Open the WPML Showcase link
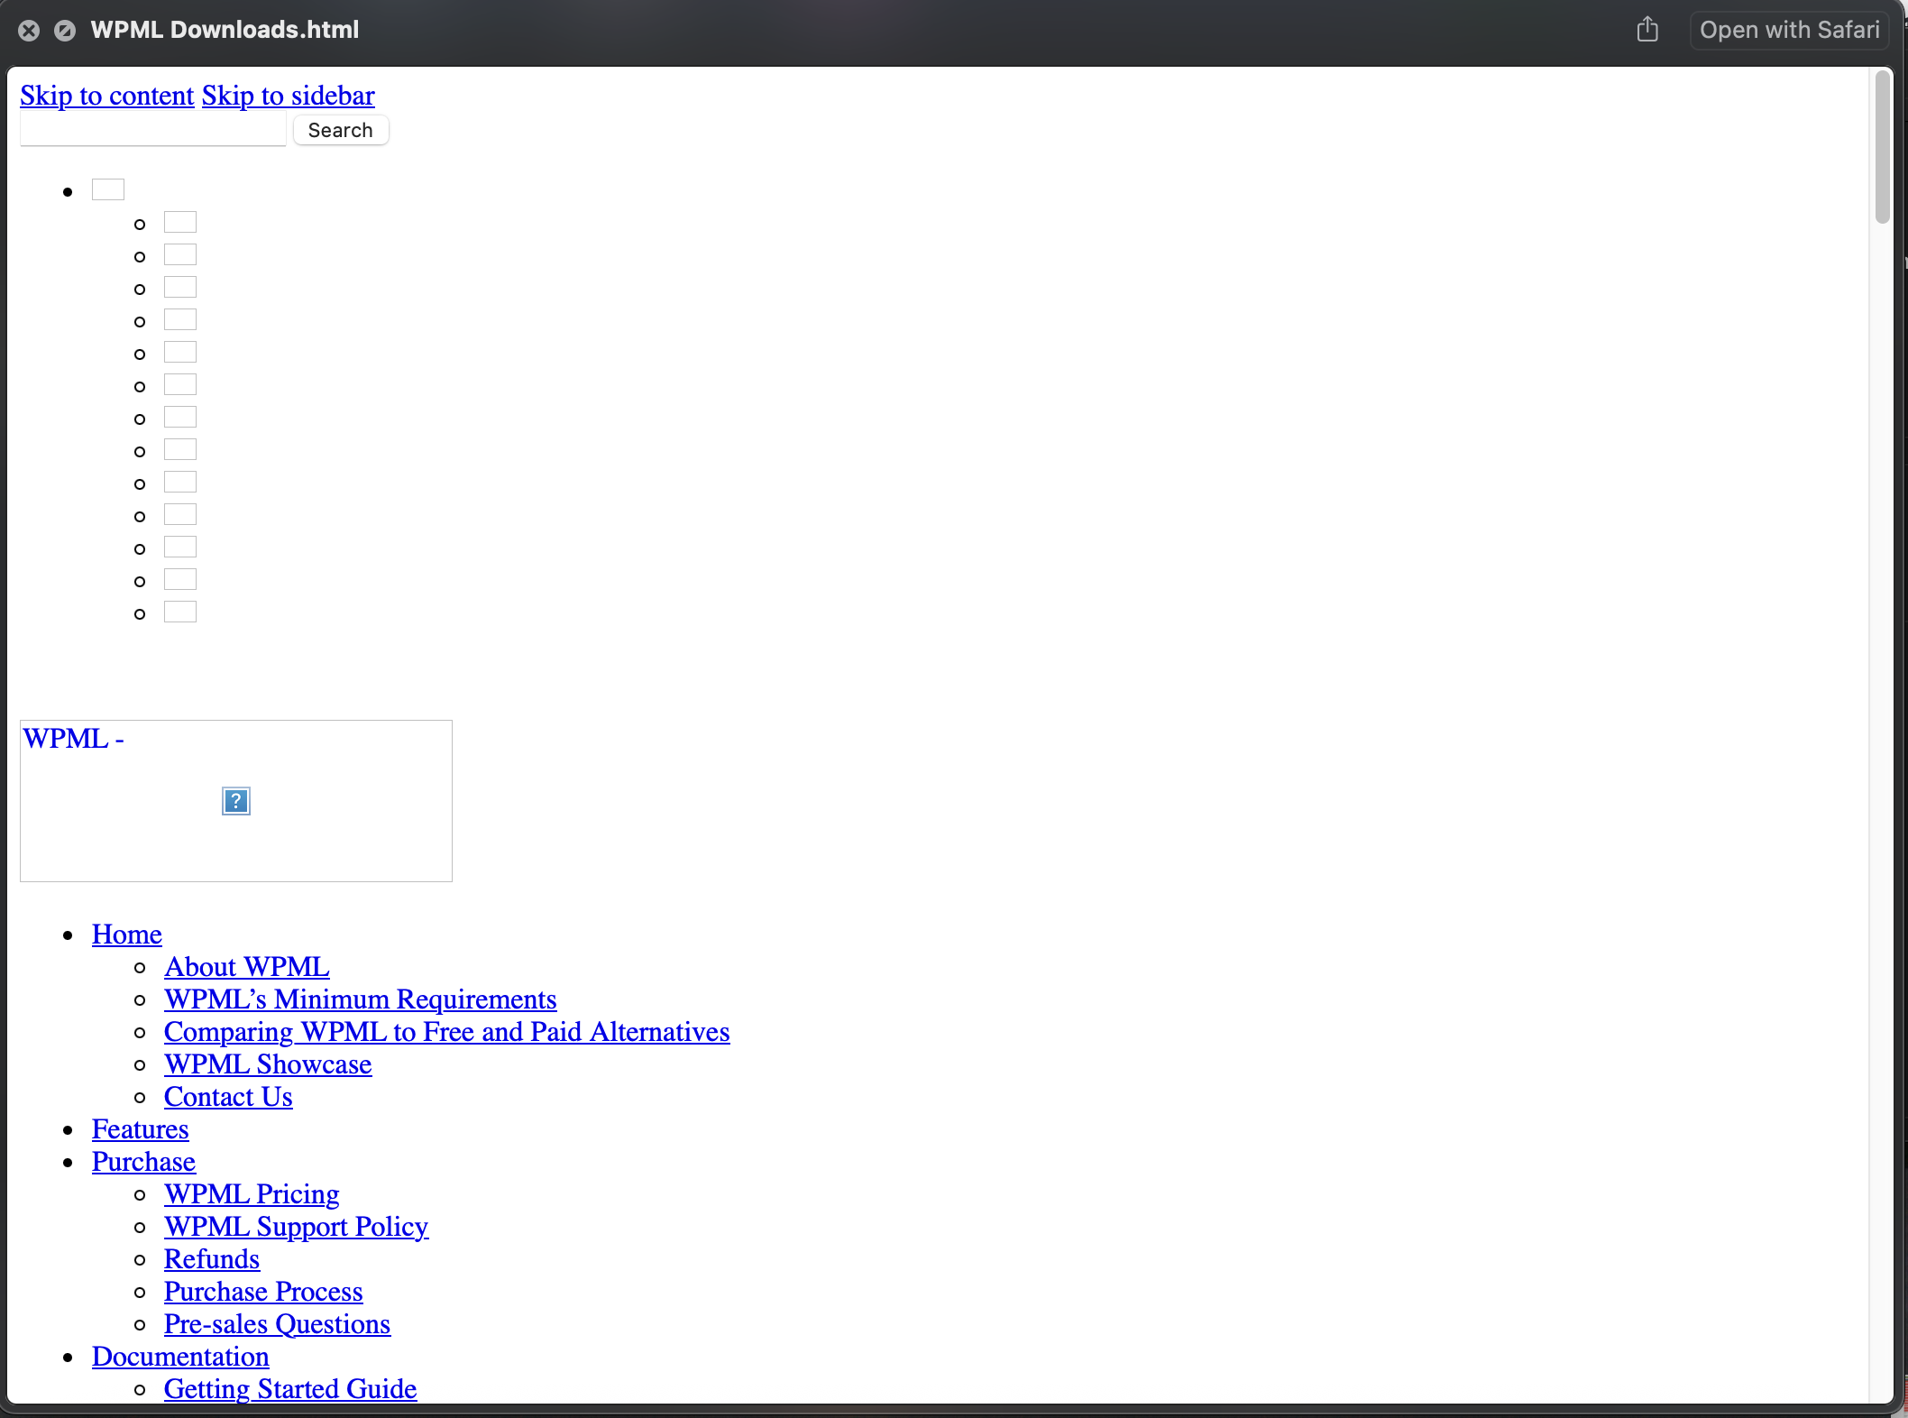 pyautogui.click(x=268, y=1064)
